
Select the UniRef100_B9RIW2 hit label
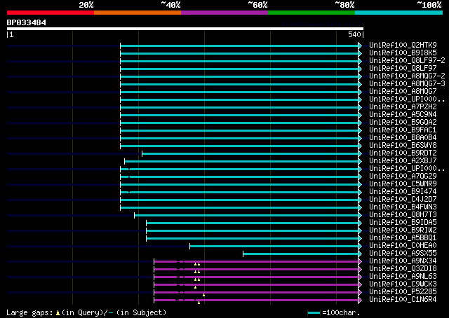403,230
